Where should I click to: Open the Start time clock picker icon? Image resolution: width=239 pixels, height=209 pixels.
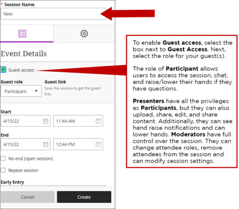(98, 121)
